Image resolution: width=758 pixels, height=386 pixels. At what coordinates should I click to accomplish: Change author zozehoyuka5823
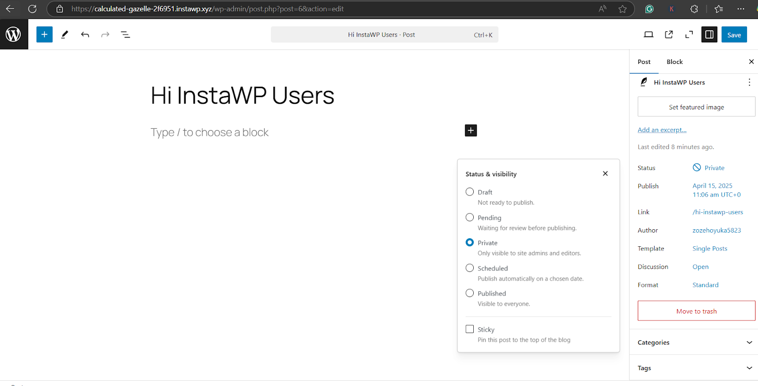[717, 230]
